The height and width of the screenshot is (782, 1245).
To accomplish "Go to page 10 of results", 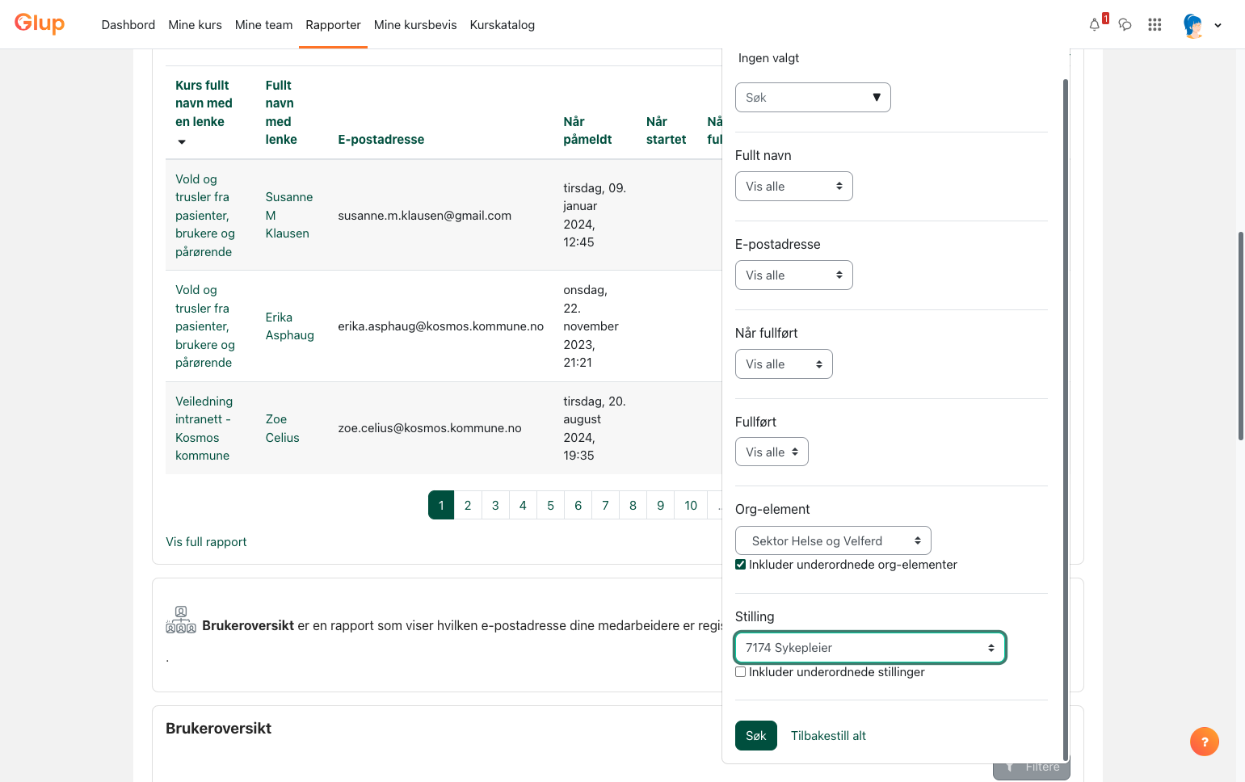I will tap(691, 506).
